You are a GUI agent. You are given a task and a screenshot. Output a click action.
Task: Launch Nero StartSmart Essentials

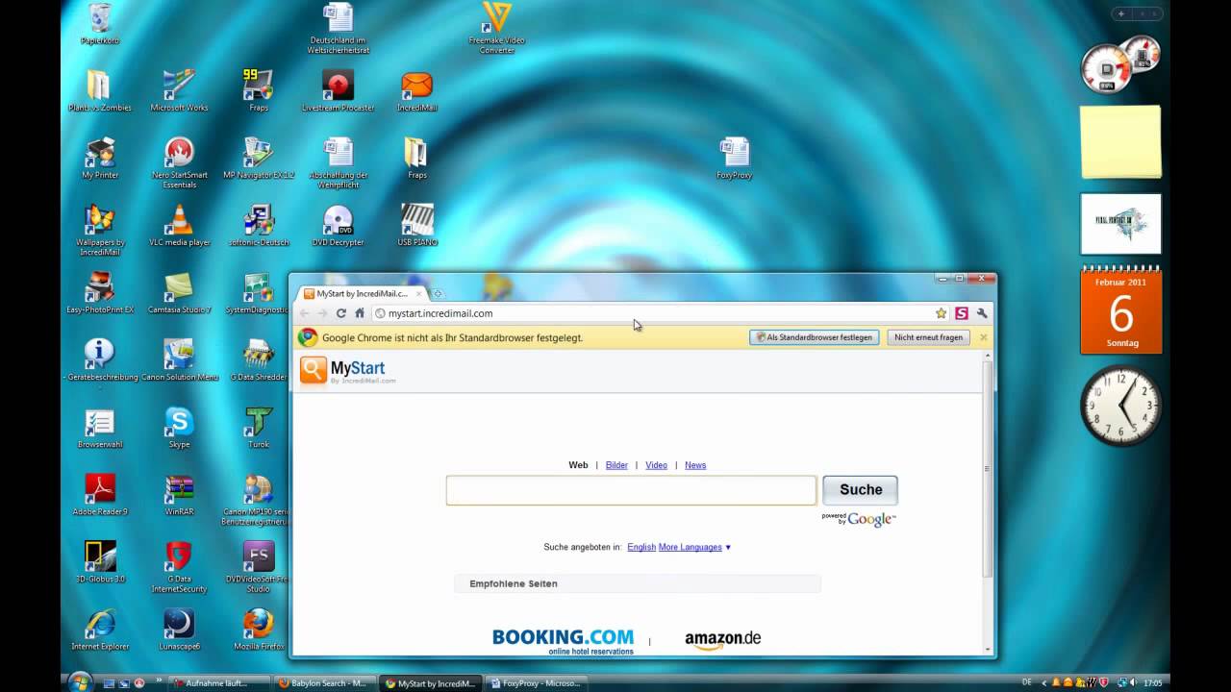179,162
